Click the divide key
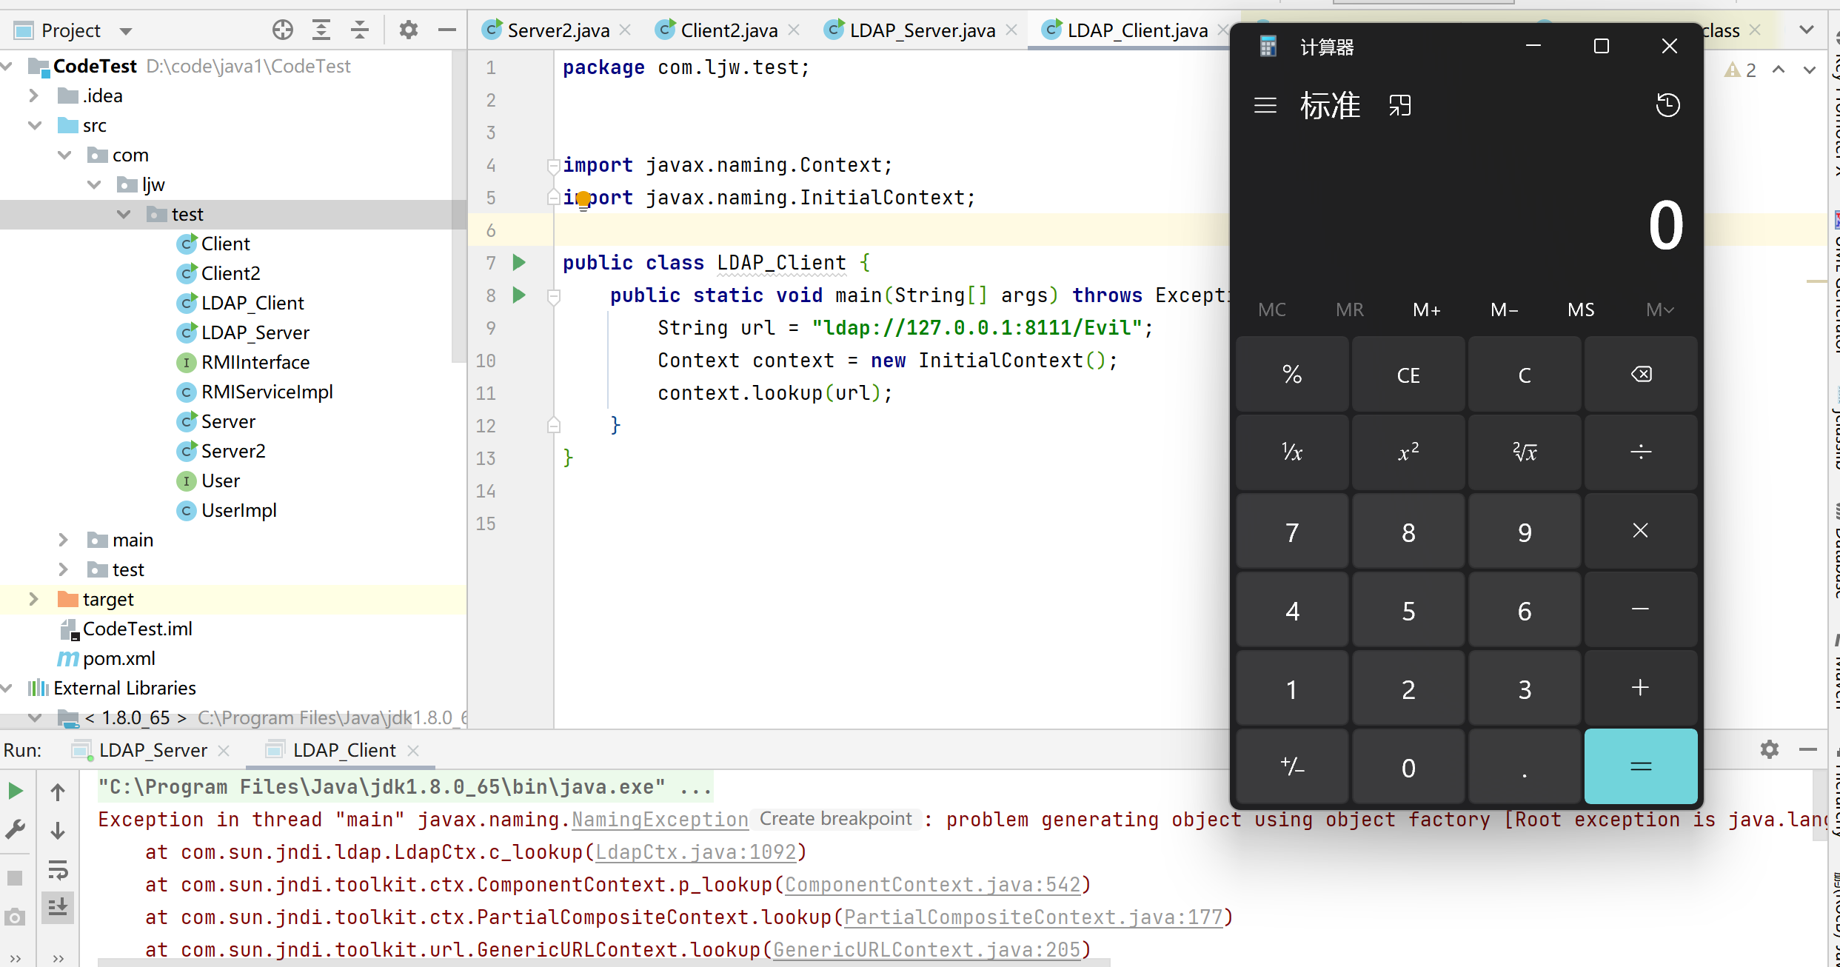 [x=1641, y=452]
